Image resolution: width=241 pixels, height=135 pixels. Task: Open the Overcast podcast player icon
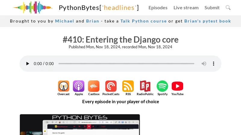pos(64,86)
